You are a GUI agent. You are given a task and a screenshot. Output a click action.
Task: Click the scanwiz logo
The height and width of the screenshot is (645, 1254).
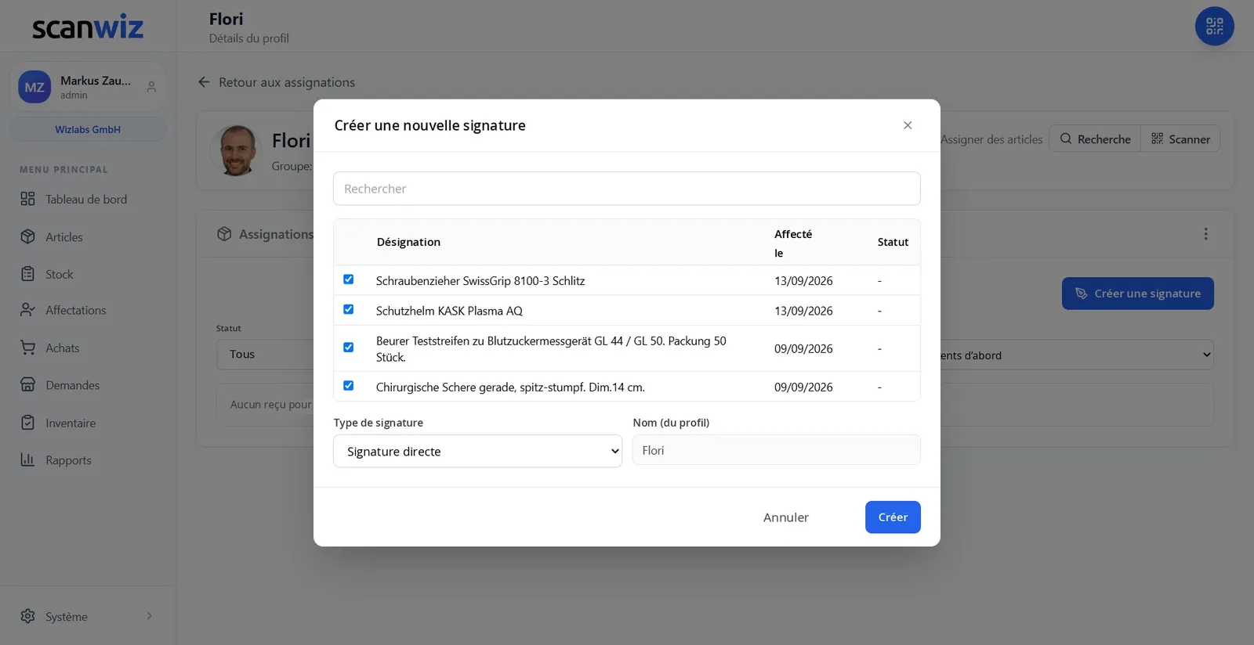coord(88,27)
